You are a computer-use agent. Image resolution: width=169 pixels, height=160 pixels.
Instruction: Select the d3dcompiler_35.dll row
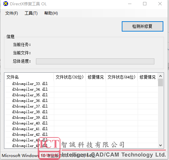pyautogui.click(x=81, y=95)
